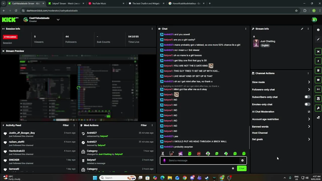
Task: Toggle the broadcast signal sidebar icon
Action: point(318,89)
